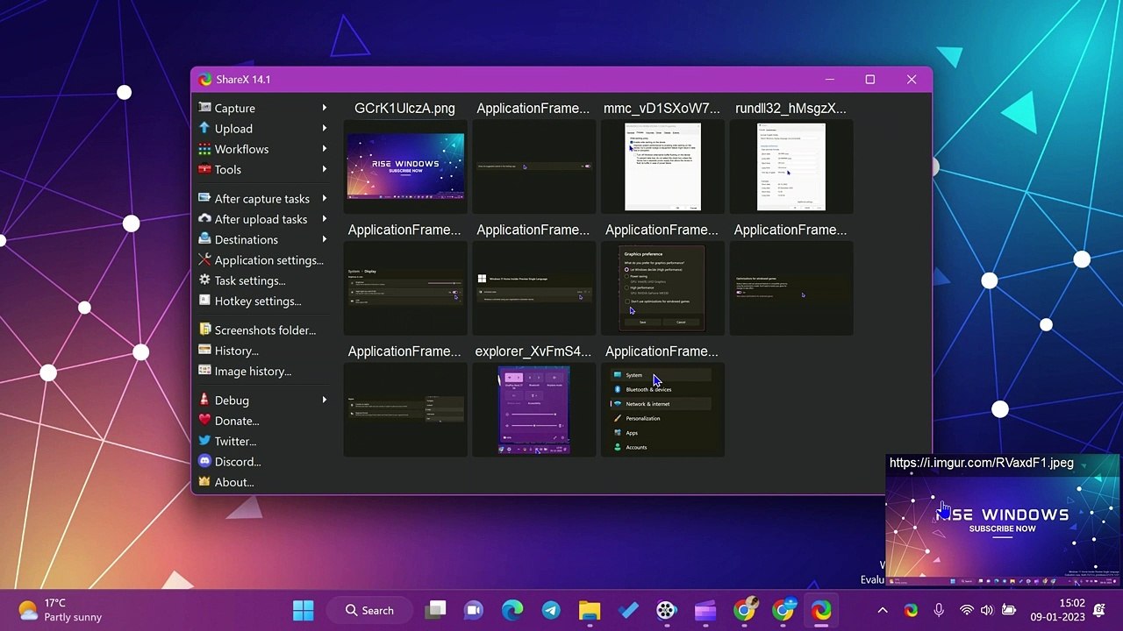This screenshot has width=1123, height=631.
Task: Click the explorer_XvFmS4 file name
Action: [x=533, y=351]
